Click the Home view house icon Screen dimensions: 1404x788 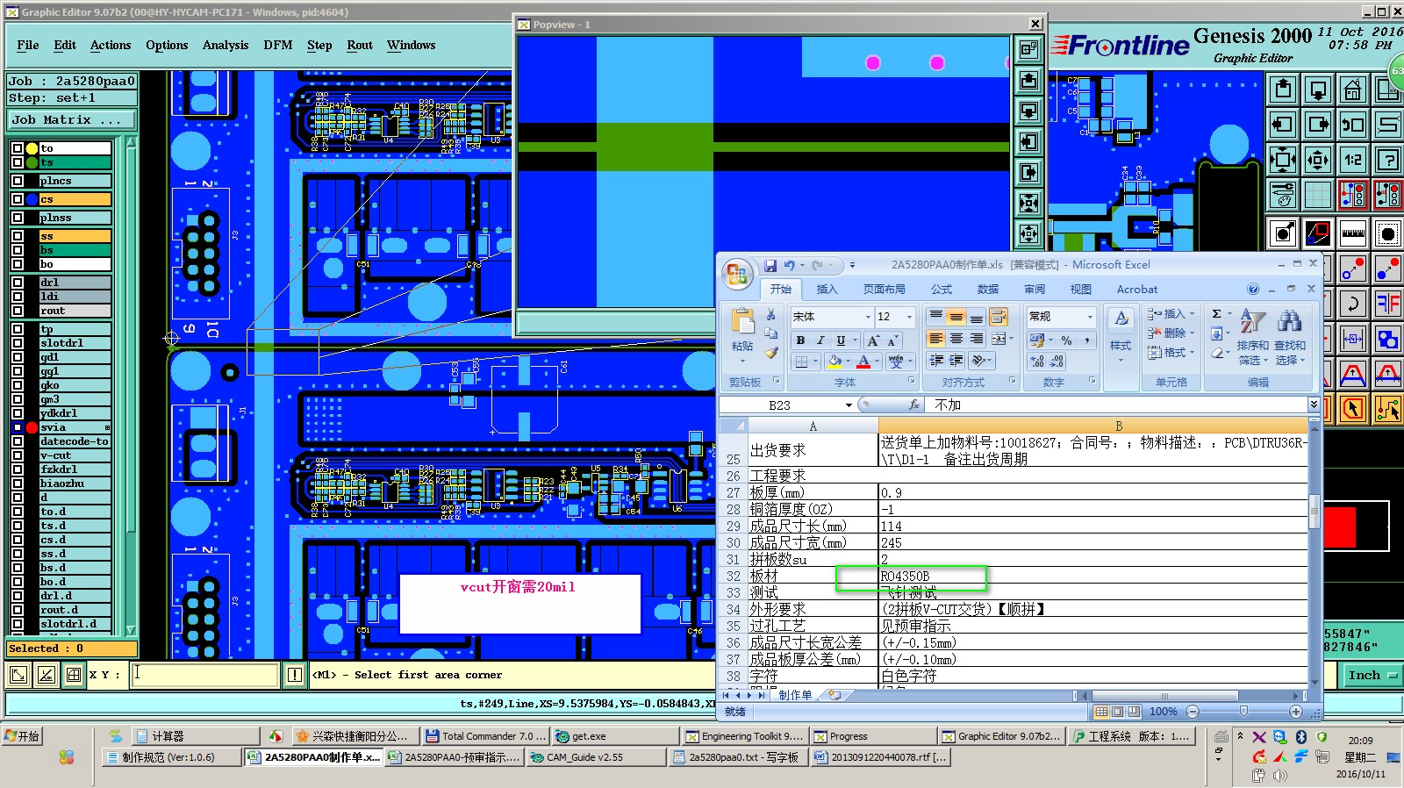click(1353, 90)
